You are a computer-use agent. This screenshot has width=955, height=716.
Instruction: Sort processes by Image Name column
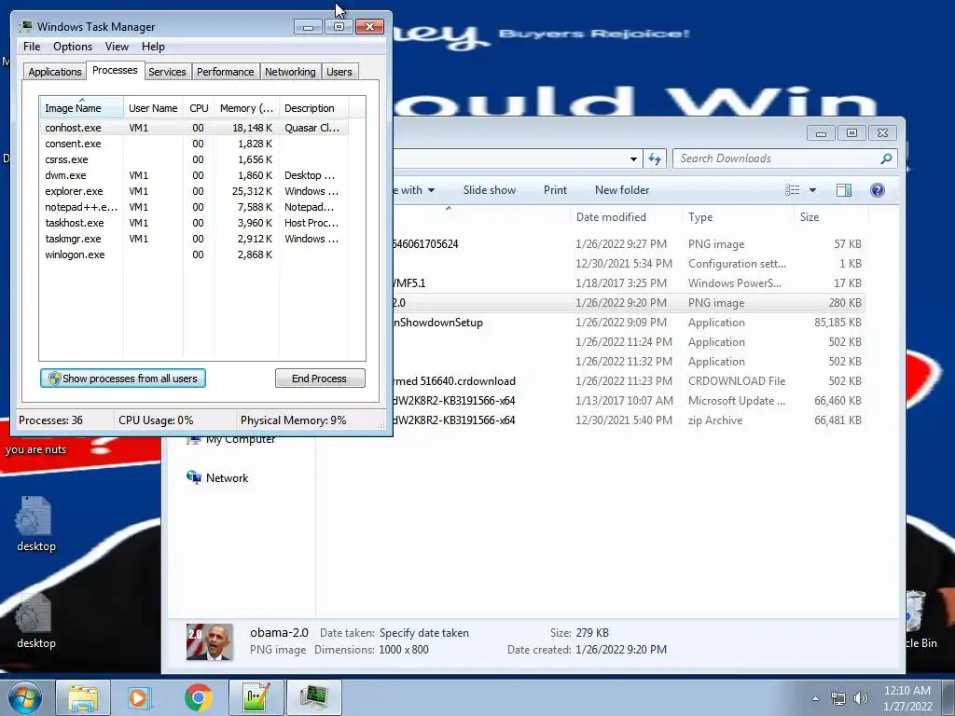(82, 108)
